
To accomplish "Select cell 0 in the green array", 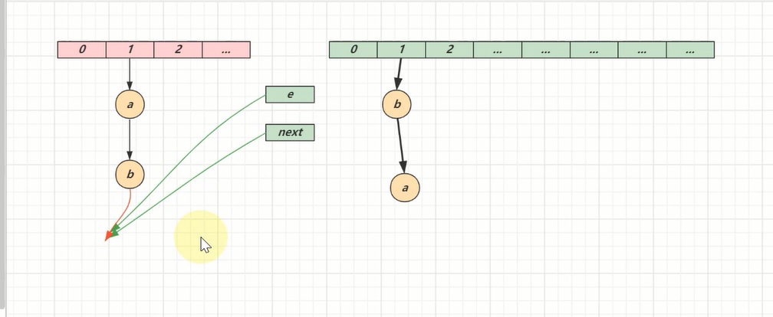I will coord(353,50).
